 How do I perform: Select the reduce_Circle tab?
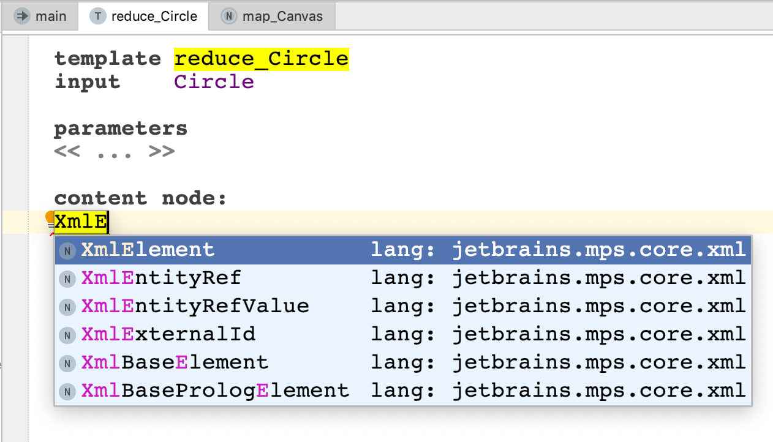tap(143, 16)
